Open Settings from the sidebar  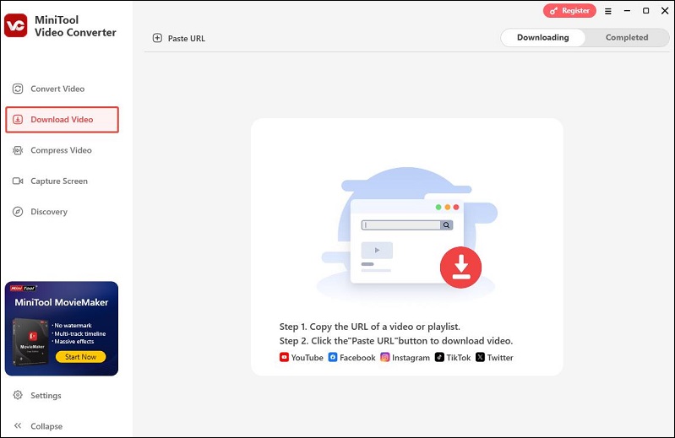pos(62,395)
